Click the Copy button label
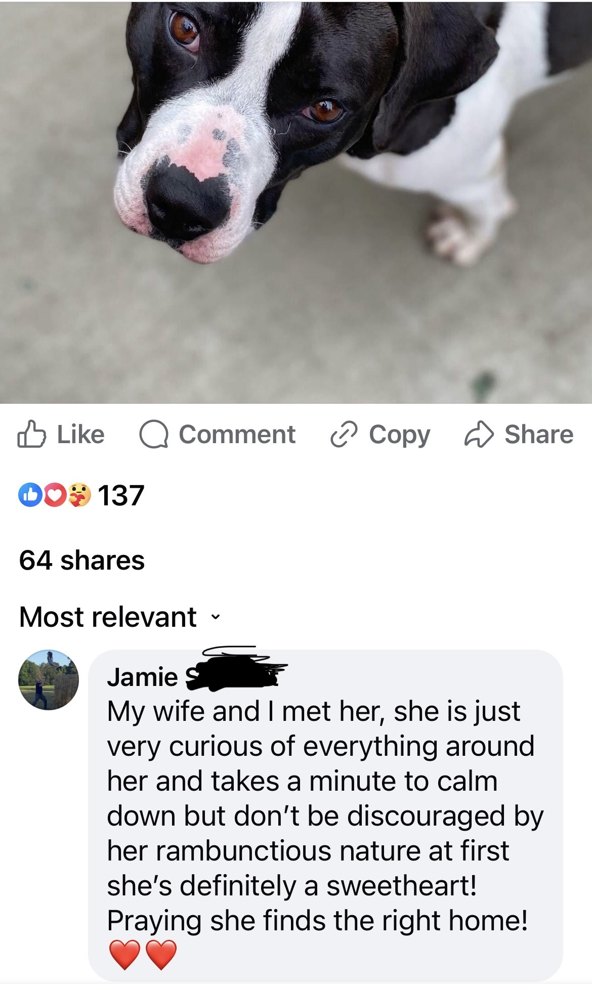 pos(400,436)
